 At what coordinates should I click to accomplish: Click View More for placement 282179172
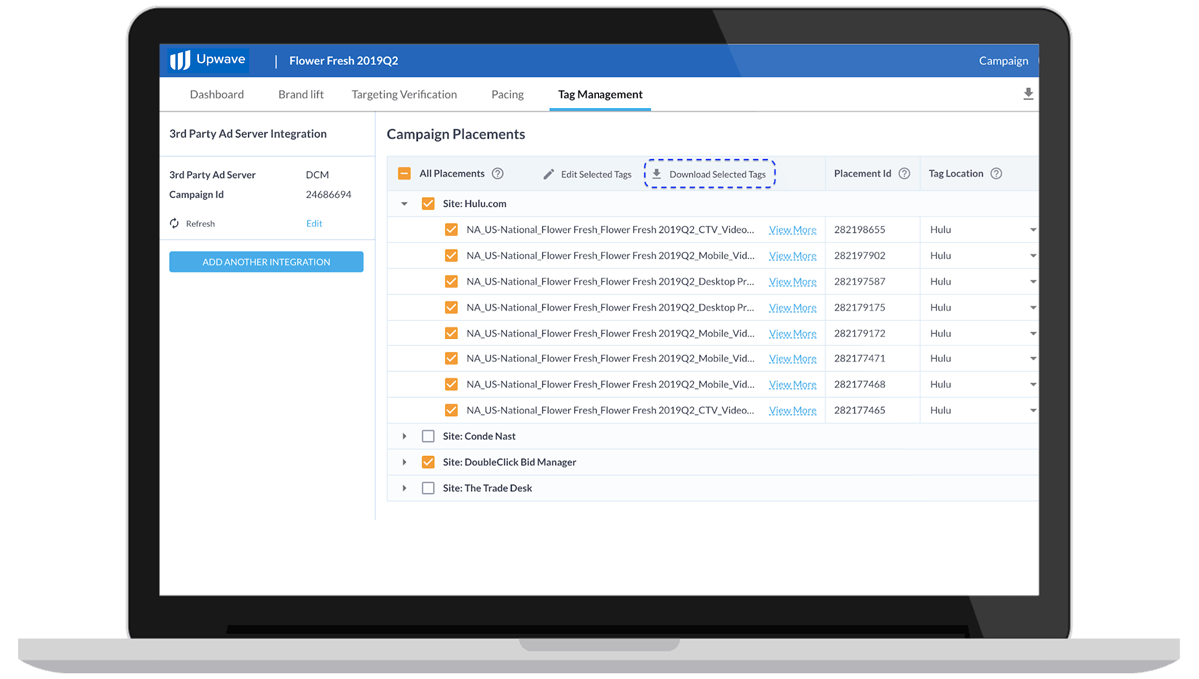coord(793,334)
